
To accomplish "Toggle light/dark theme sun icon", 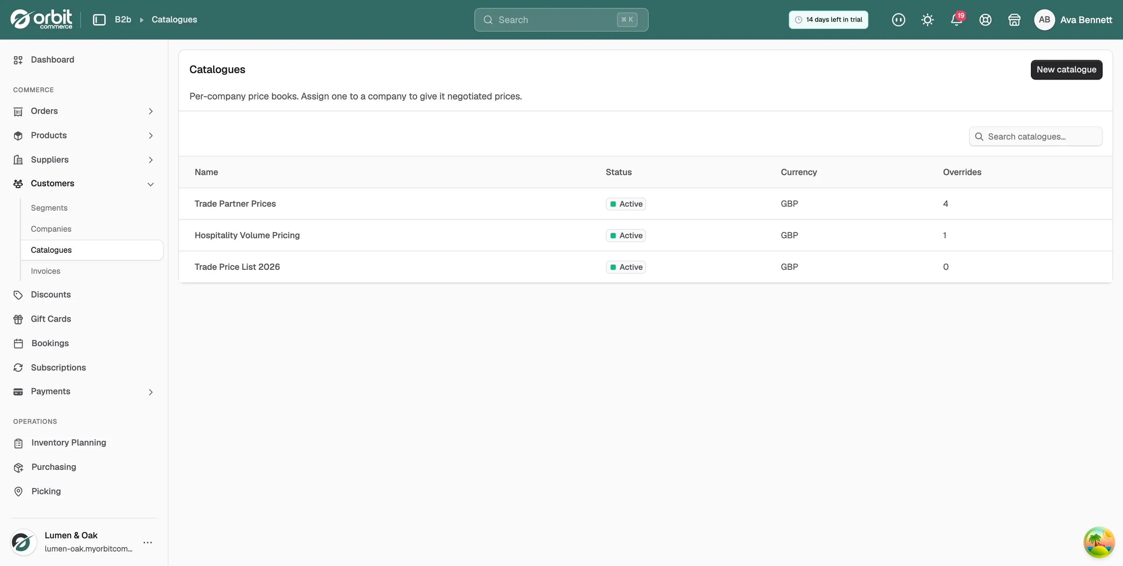I will (927, 20).
